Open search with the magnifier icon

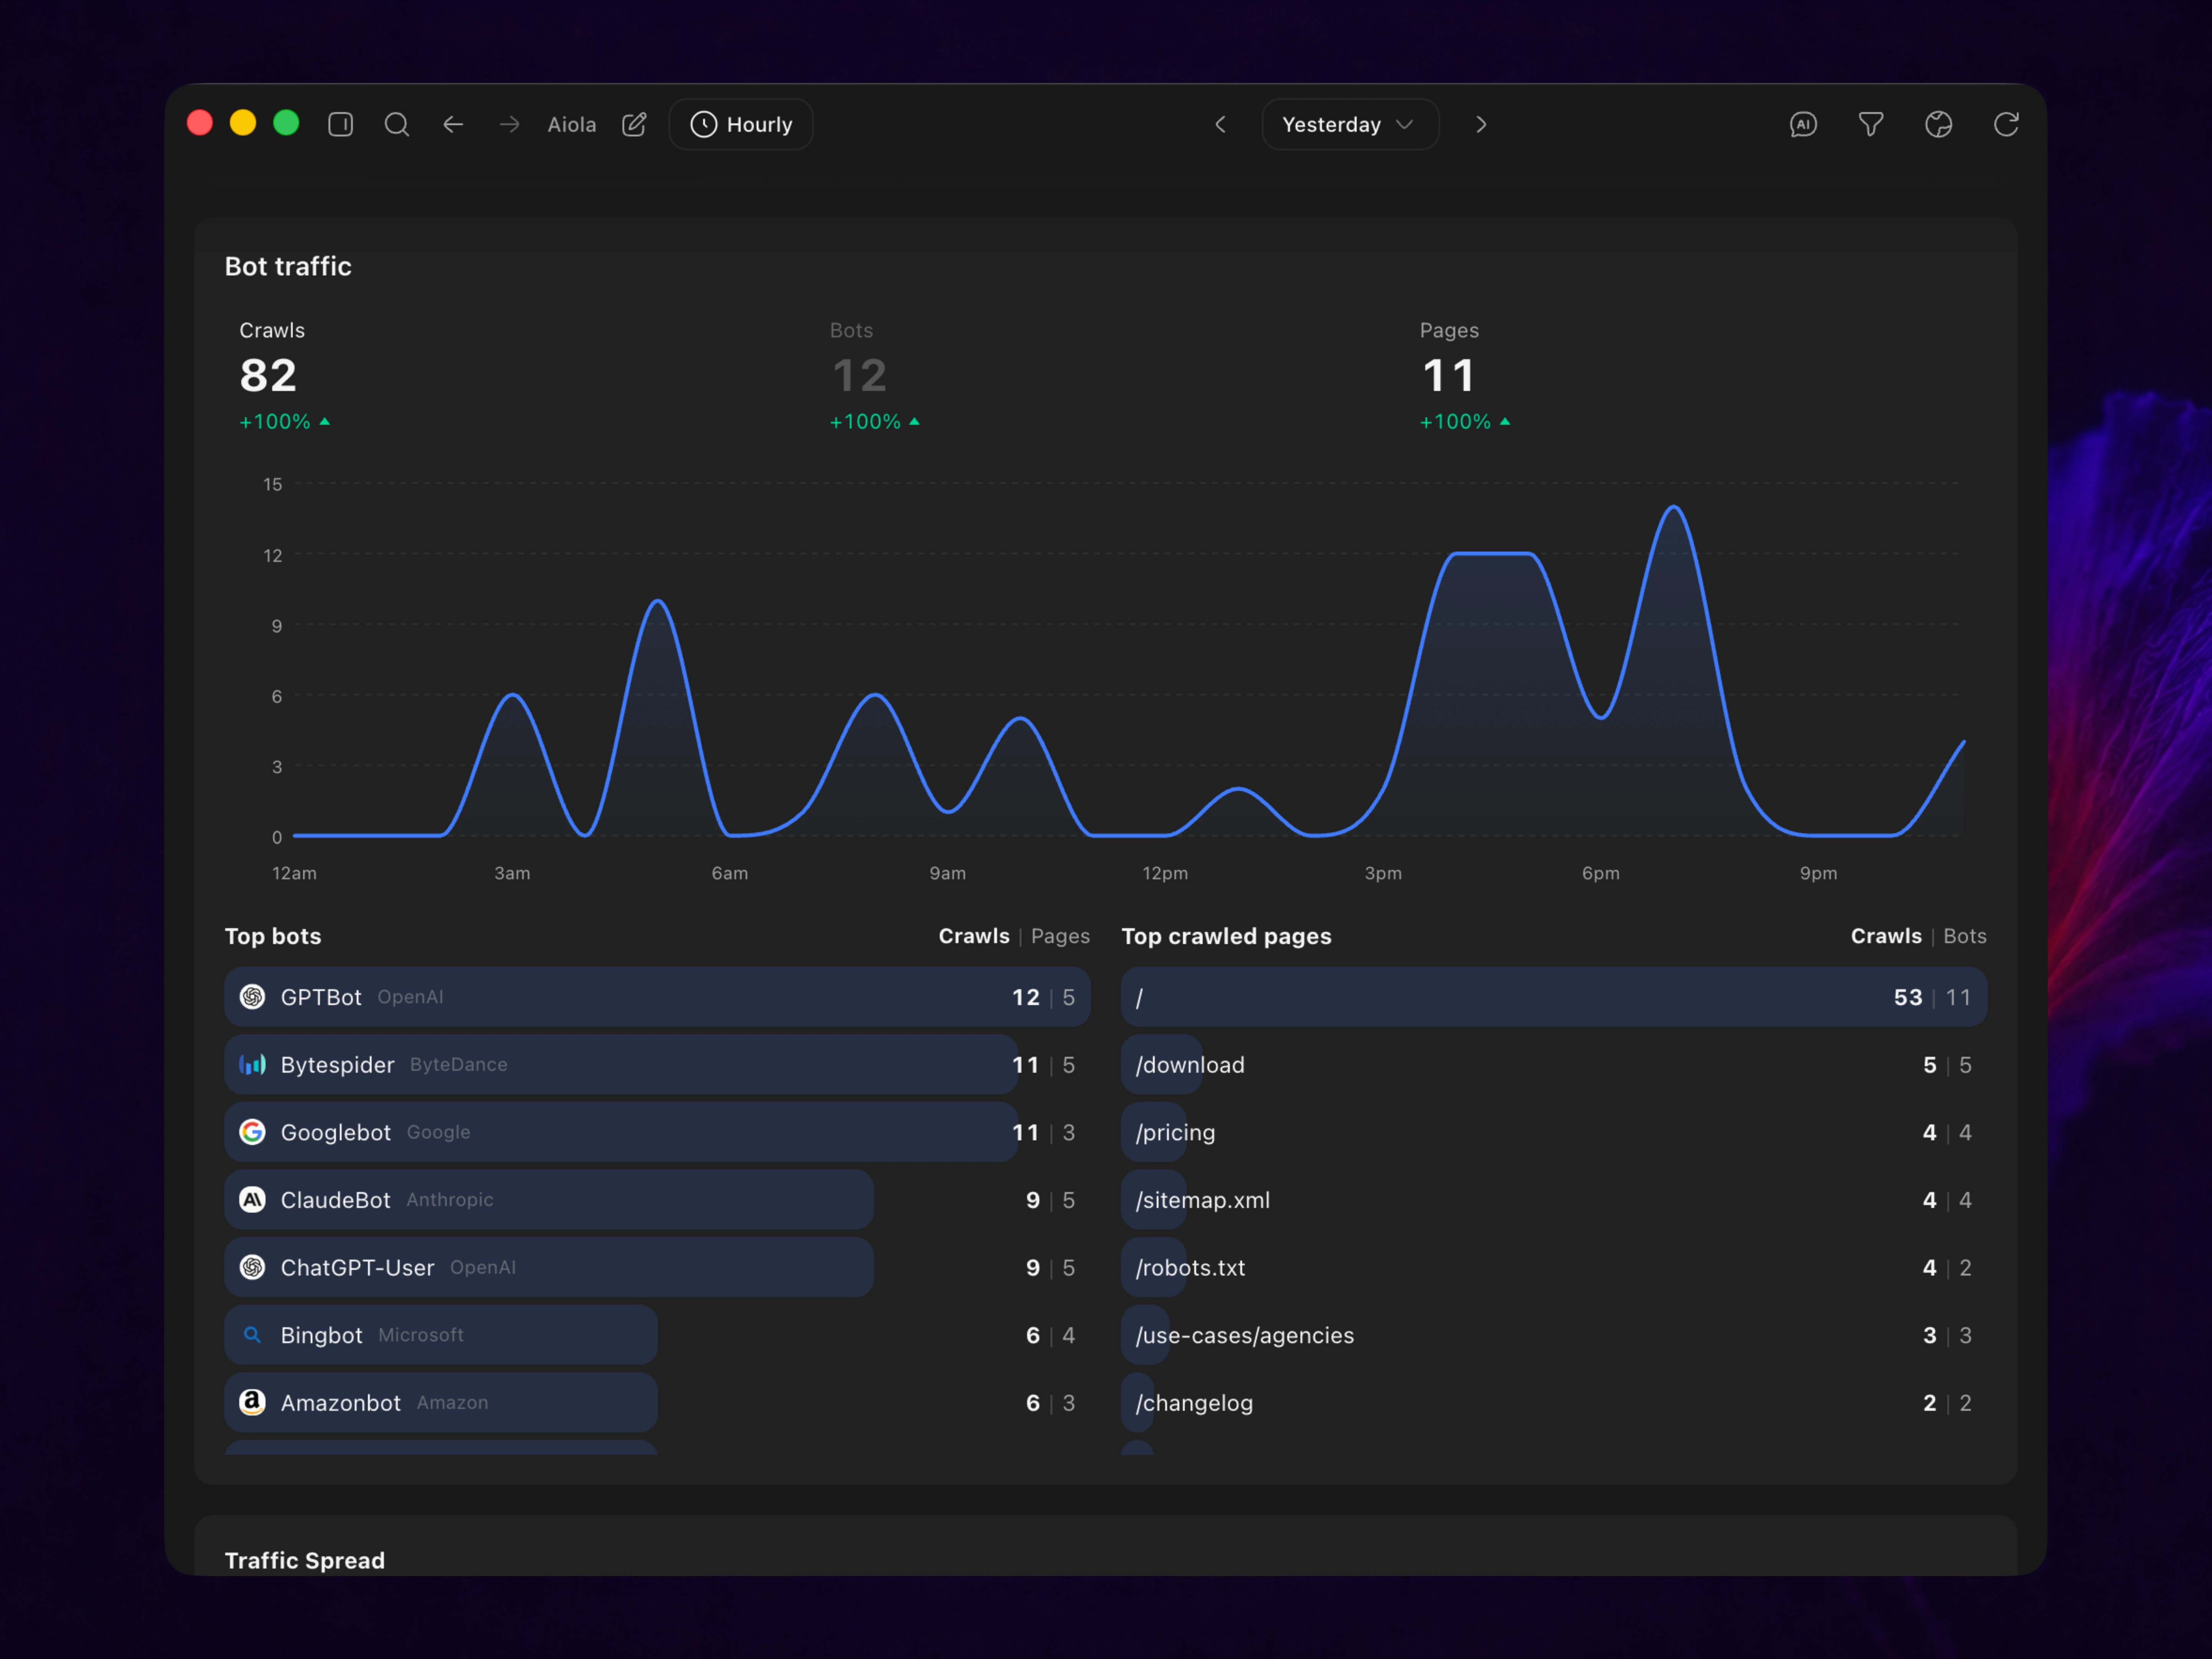click(397, 124)
